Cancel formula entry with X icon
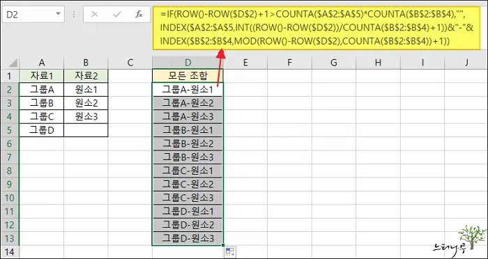Image resolution: width=488 pixels, height=259 pixels. 95,15
